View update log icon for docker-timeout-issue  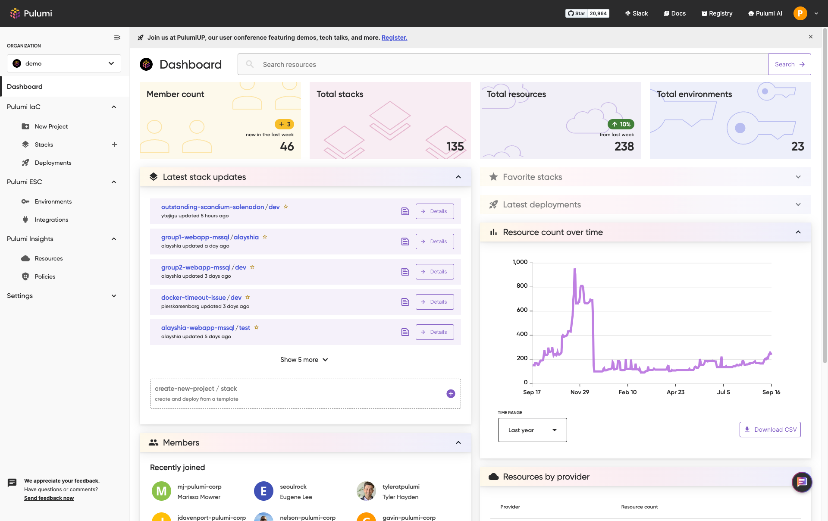pos(405,302)
